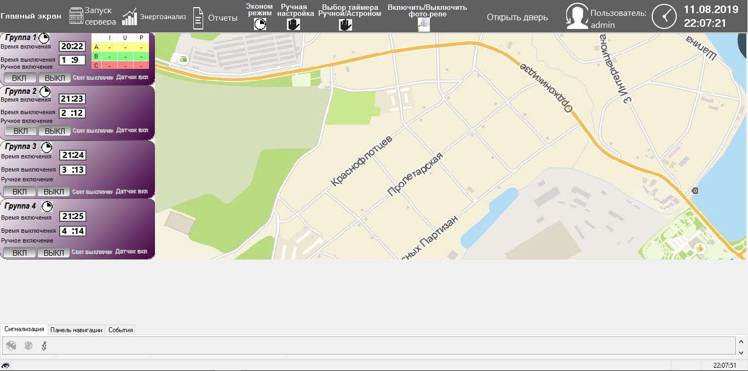Click the Группа 3 title
Screen dimensions: 748x371
(x=22, y=146)
